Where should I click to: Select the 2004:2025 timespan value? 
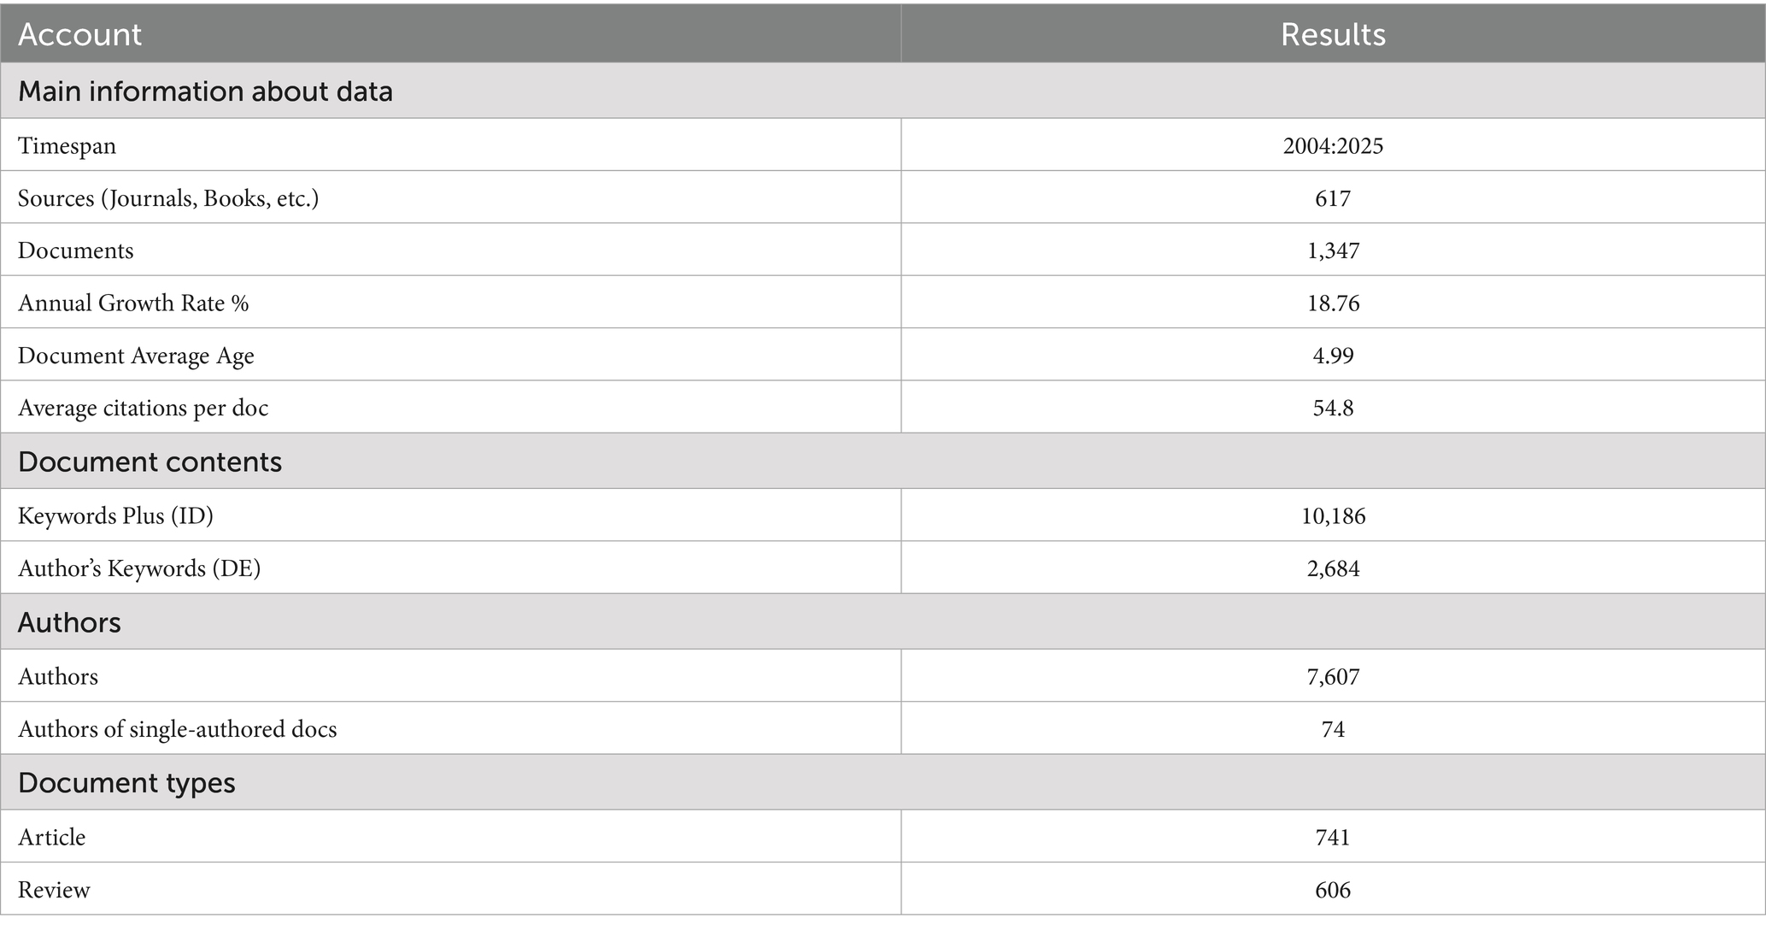1332,145
